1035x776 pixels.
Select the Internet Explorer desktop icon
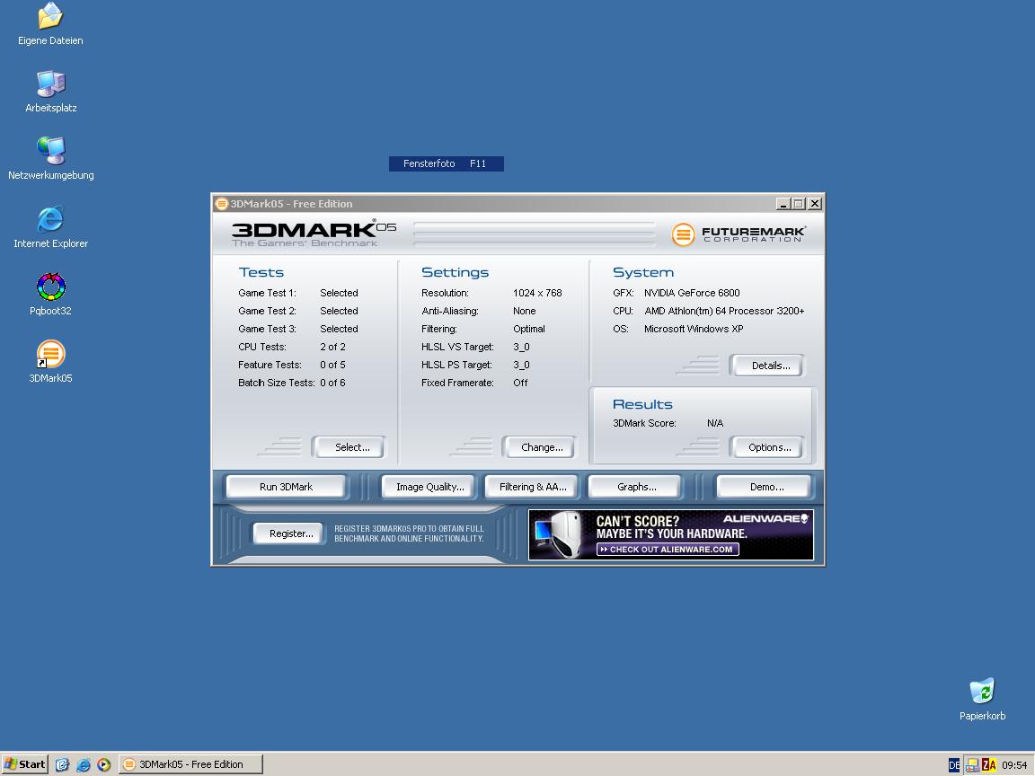pos(51,226)
